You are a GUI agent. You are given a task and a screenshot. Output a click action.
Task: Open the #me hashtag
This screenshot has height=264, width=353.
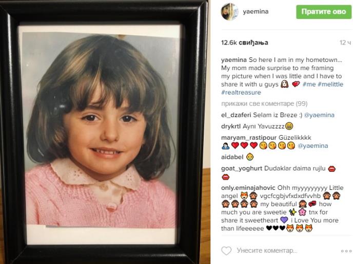309,84
